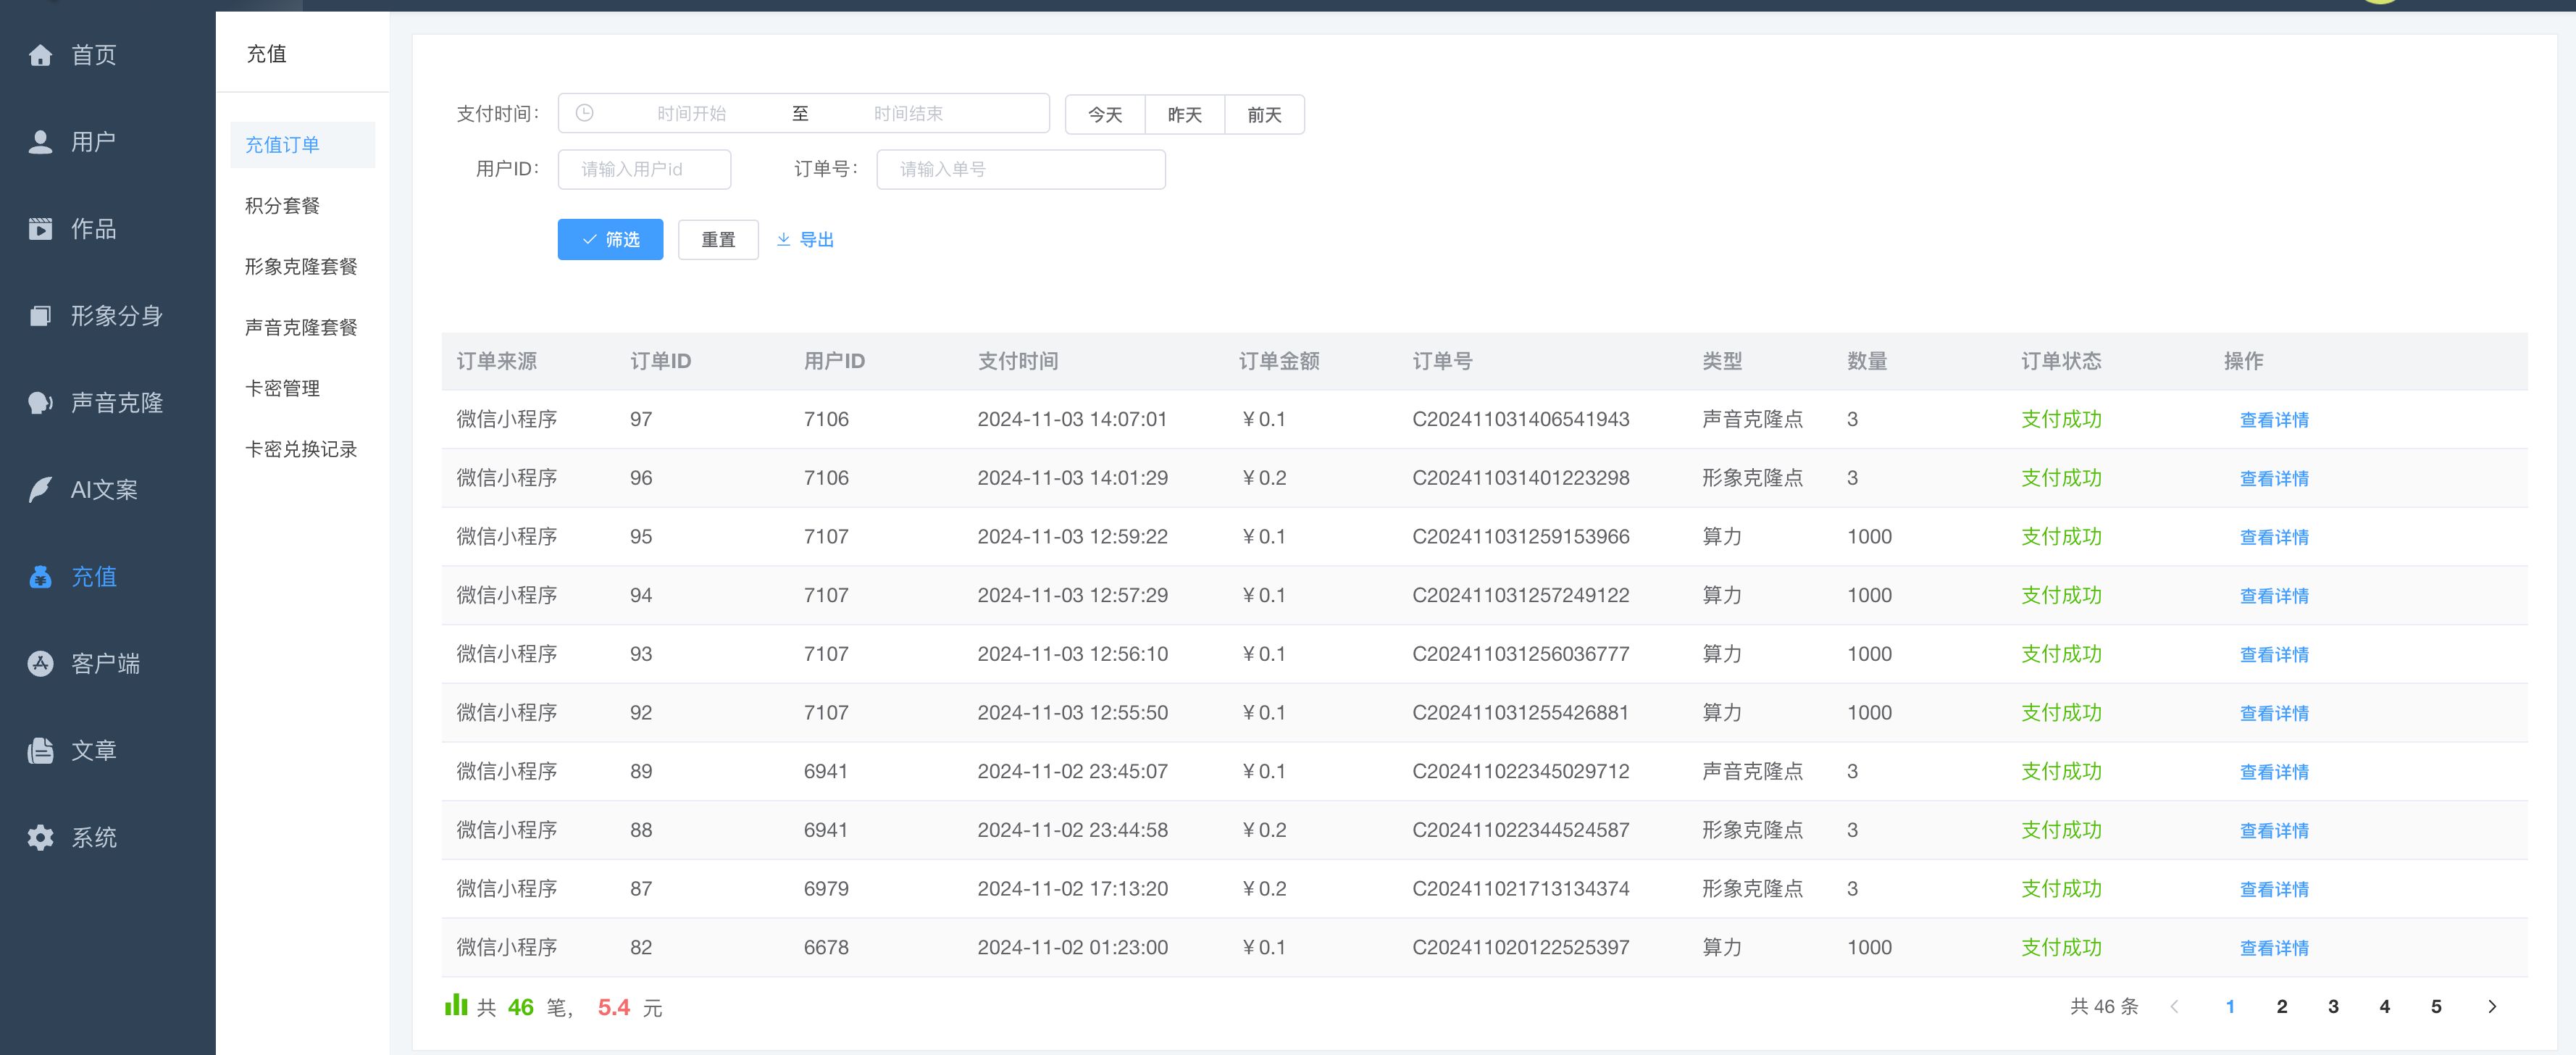
Task: Click the gear icon beside 系统
Action: [x=40, y=837]
